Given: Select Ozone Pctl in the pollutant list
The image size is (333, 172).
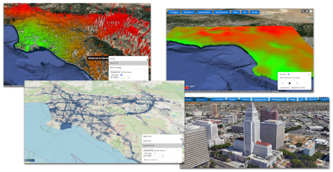Looking at the screenshot, I should pos(128,63).
